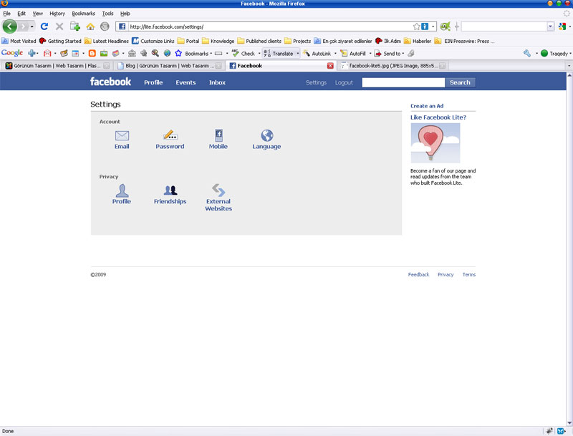Click the Greasemonkey icon beside the address bar
The width and height of the screenshot is (573, 436).
pos(445,26)
